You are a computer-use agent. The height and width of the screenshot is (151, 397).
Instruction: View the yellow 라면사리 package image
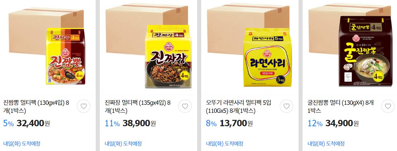[x=250, y=47]
